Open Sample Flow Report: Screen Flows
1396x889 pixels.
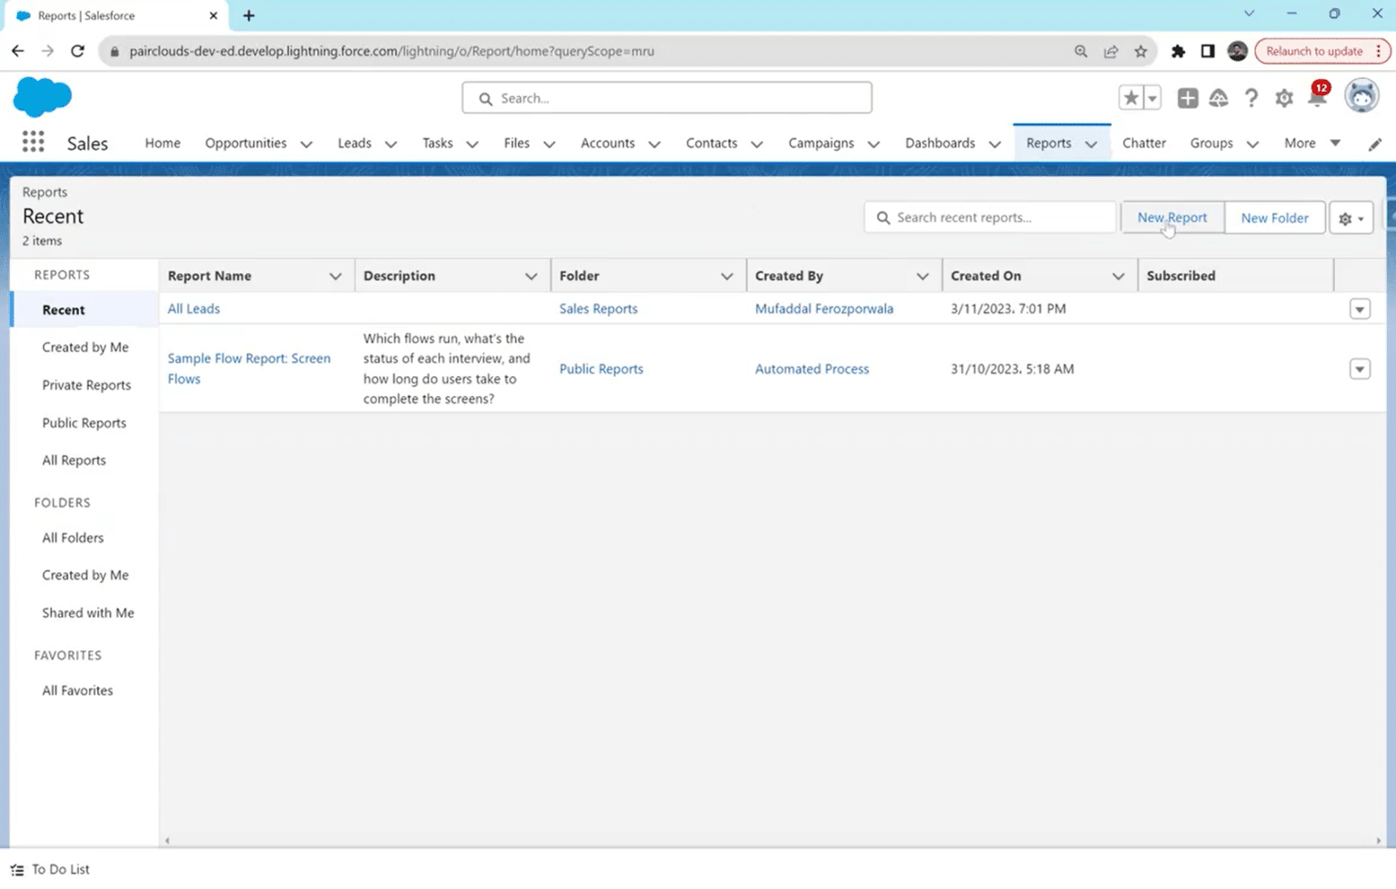click(249, 369)
